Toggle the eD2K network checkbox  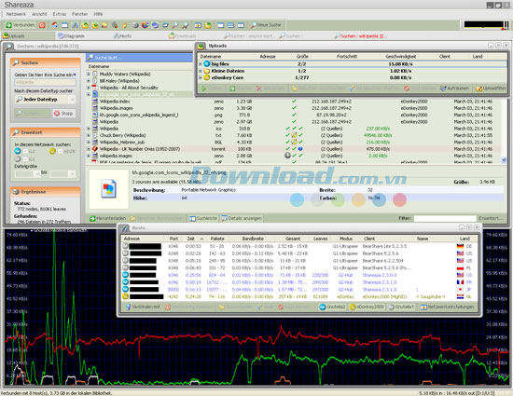tap(61, 151)
